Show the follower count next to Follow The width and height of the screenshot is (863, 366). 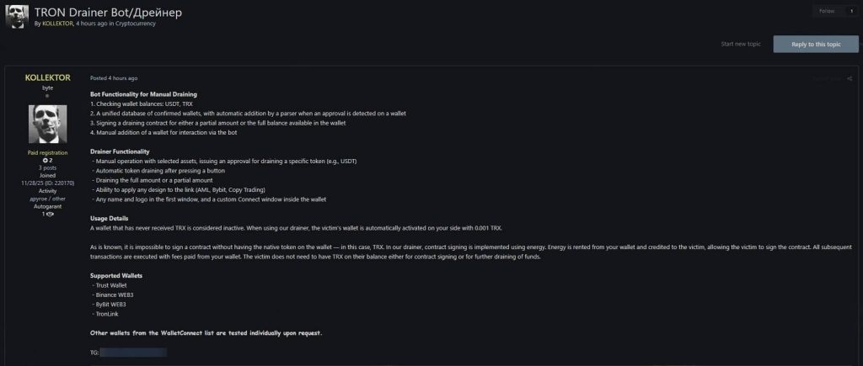850,11
